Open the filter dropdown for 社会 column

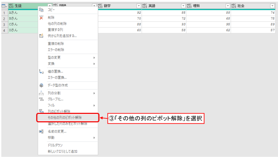tap(272, 6)
